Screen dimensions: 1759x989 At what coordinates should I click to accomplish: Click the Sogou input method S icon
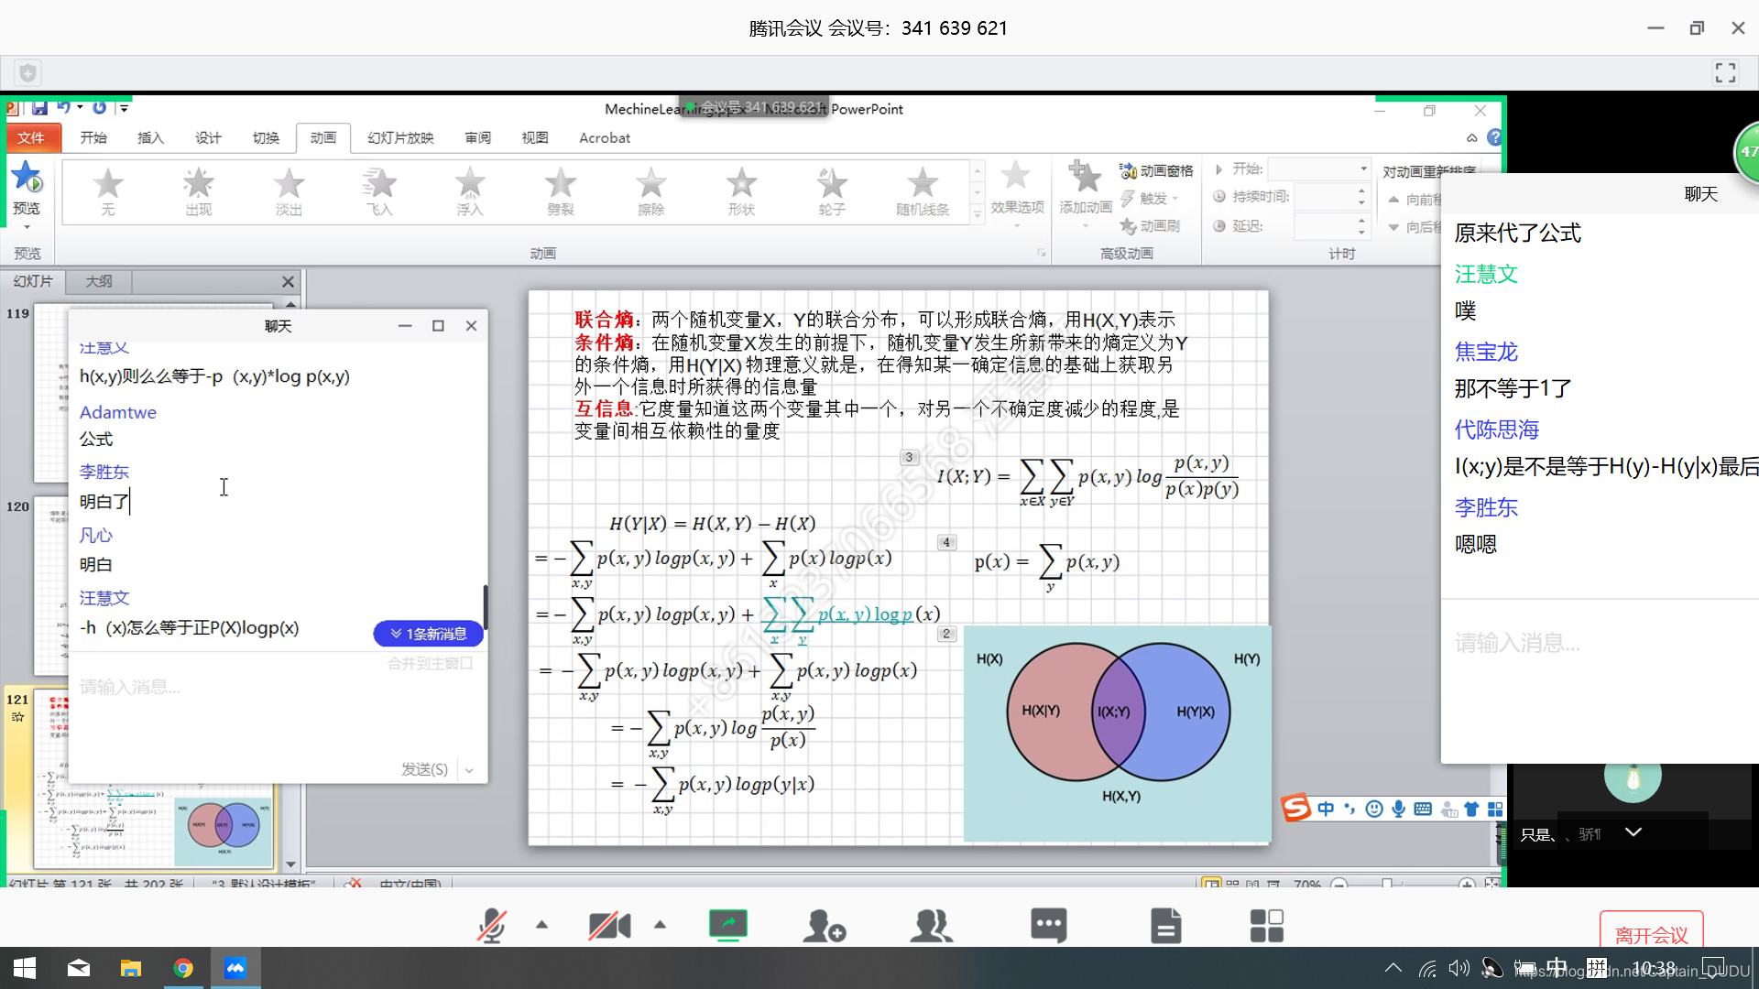[x=1296, y=809]
